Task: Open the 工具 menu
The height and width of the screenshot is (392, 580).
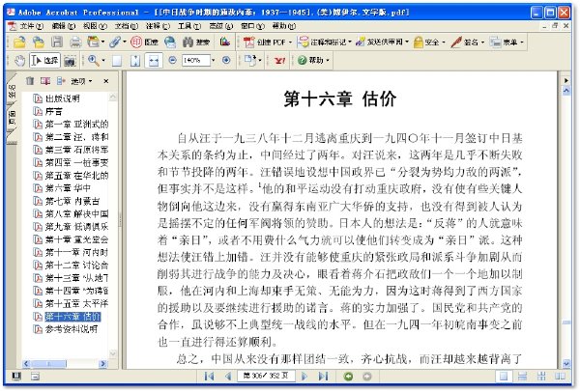Action: pyautogui.click(x=189, y=26)
